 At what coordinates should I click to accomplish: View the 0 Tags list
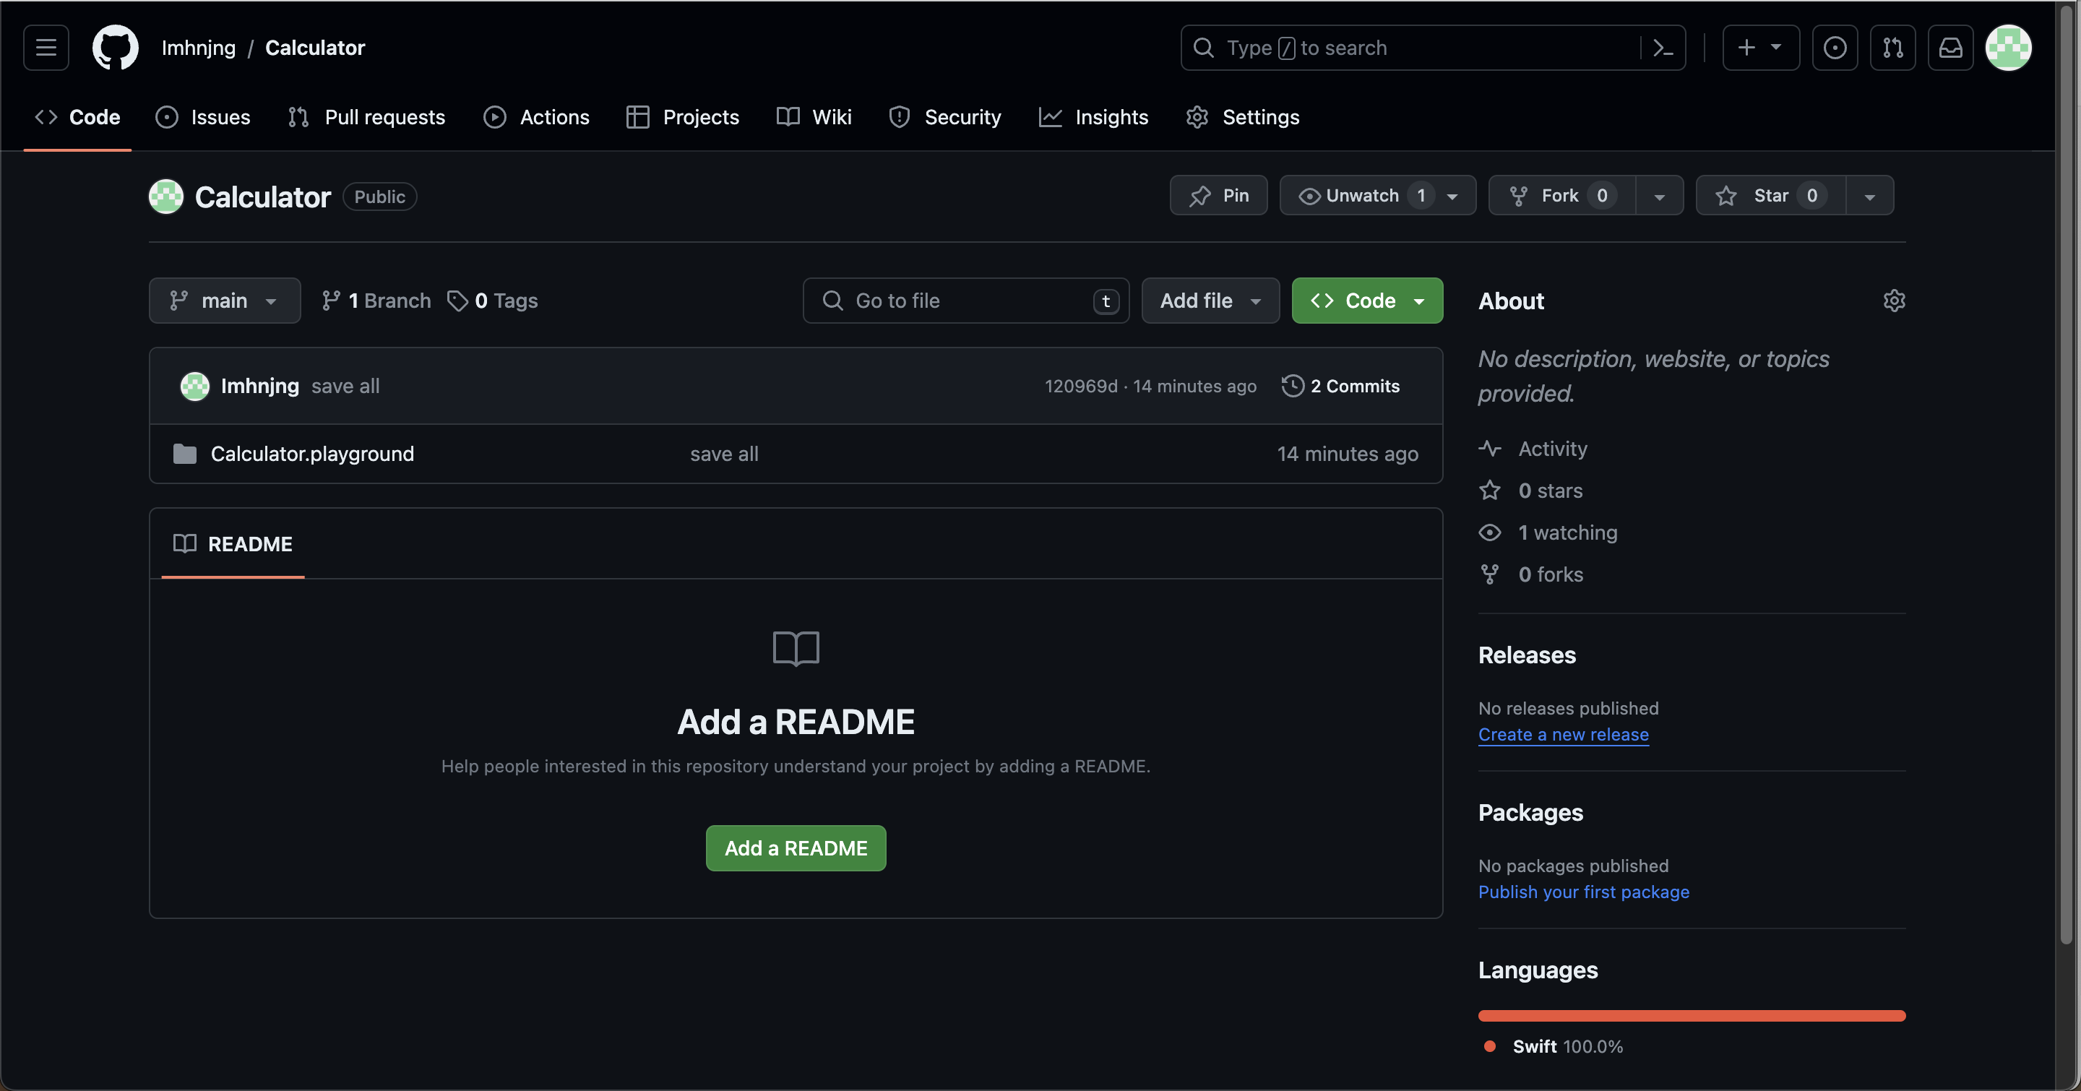pos(493,301)
